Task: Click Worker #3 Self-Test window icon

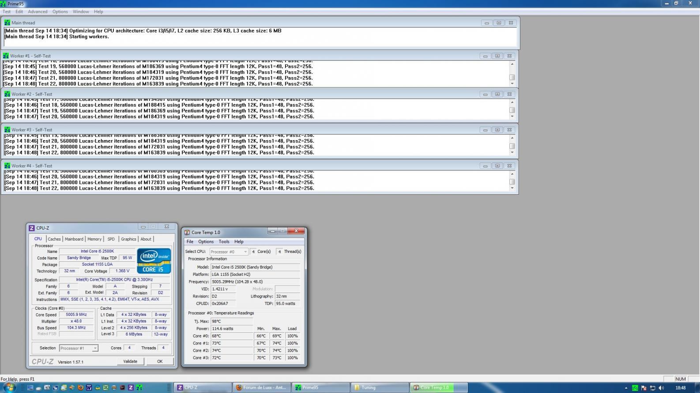Action: coord(7,130)
